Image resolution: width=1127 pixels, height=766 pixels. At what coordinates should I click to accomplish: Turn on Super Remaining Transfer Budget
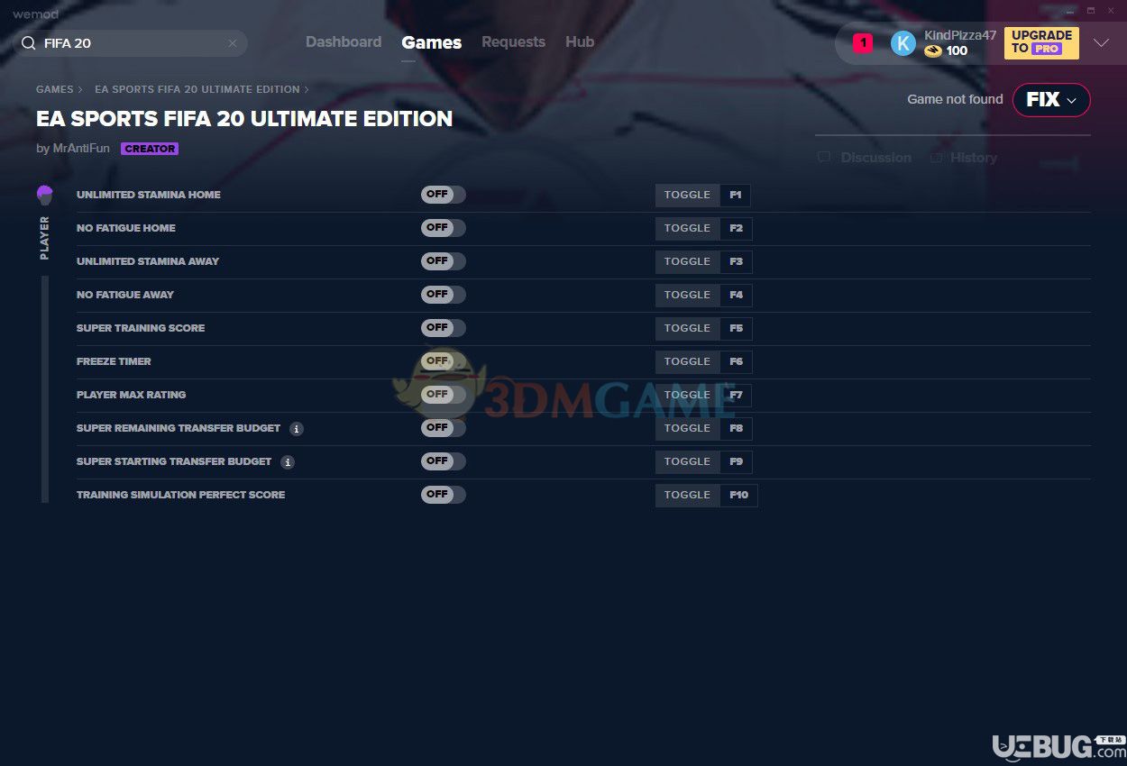444,428
